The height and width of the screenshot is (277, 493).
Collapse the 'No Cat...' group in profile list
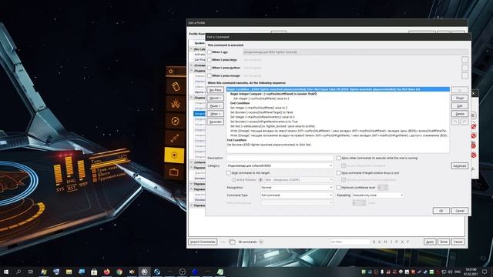192,49
